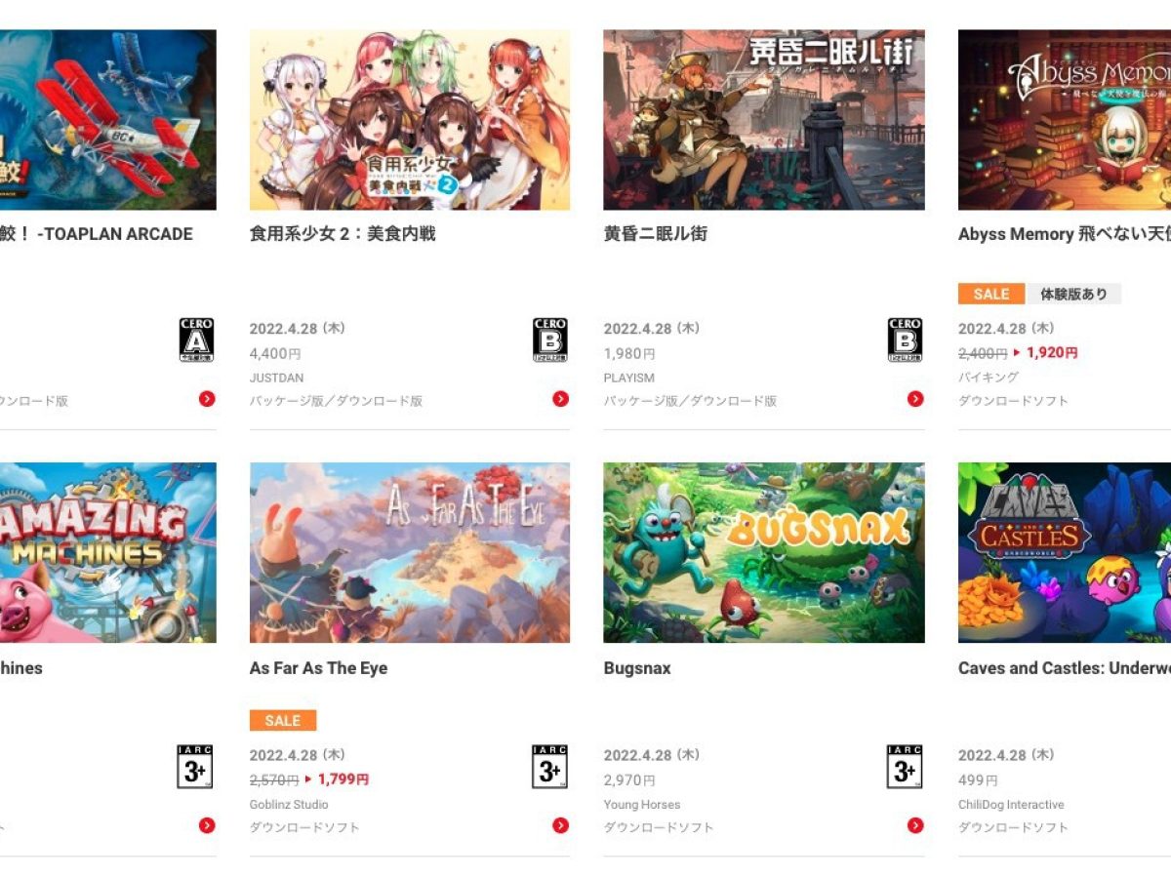
Task: Click the Bugsnax title link
Action: (x=637, y=668)
